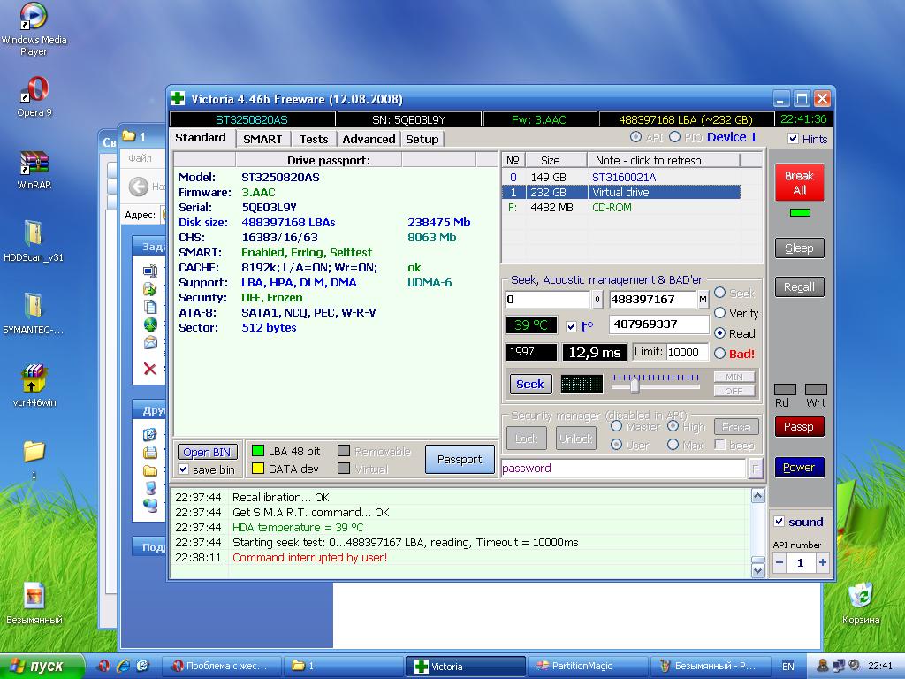The image size is (905, 679).
Task: Decrease API number with minus stepper
Action: pyautogui.click(x=780, y=562)
